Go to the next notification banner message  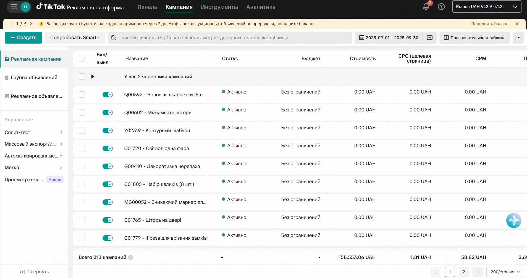coord(31,24)
